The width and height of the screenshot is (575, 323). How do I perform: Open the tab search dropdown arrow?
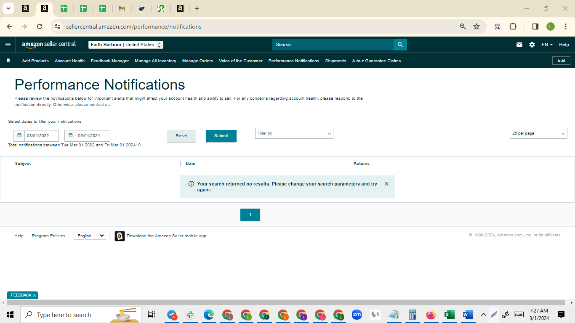coord(8,8)
